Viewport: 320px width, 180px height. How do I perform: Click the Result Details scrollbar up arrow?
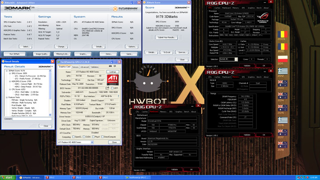coord(50,71)
